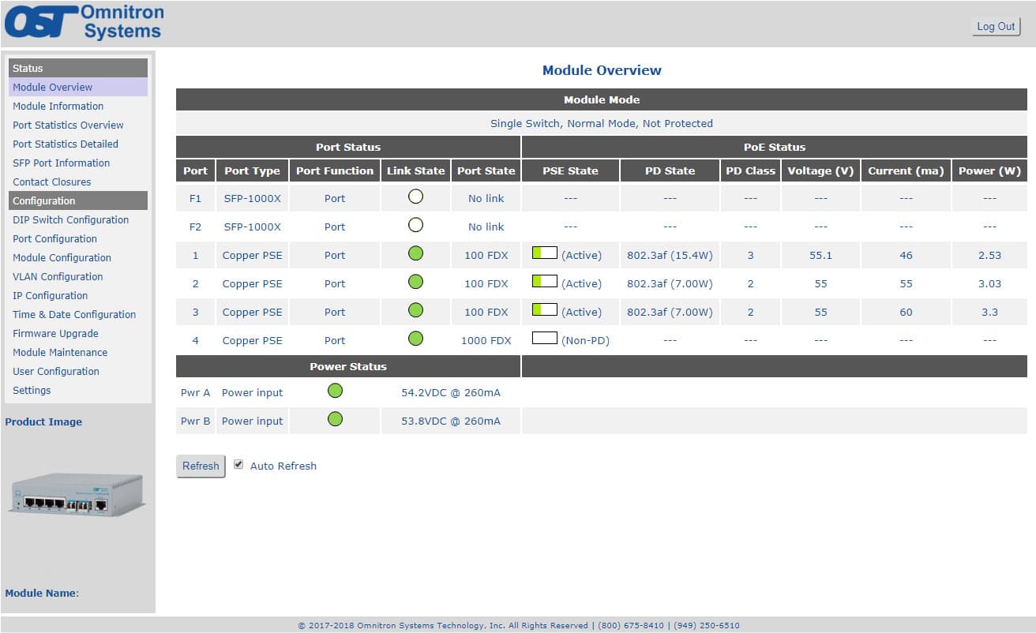1036x633 pixels.
Task: Click the green status indicator for Pwr B
Action: click(x=335, y=420)
